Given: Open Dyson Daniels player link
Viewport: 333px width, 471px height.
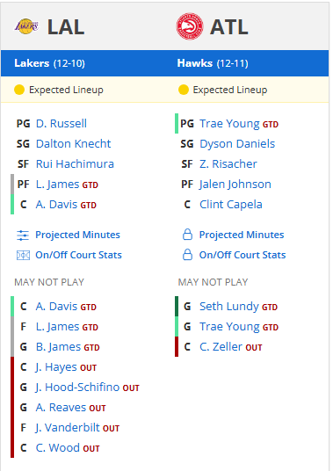Looking at the screenshot, I should click(x=237, y=144).
